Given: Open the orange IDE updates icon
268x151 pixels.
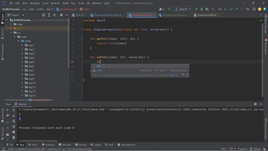Looking at the screenshot, I should click(x=260, y=9).
